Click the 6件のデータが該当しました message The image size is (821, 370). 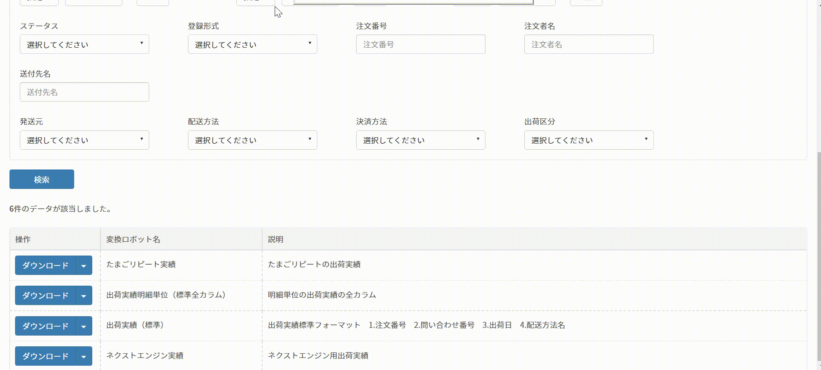click(61, 209)
